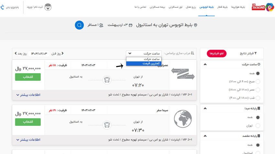275x154 pixels.
Task: Click the departure time ۰۷:۲۰
Action: point(138,85)
